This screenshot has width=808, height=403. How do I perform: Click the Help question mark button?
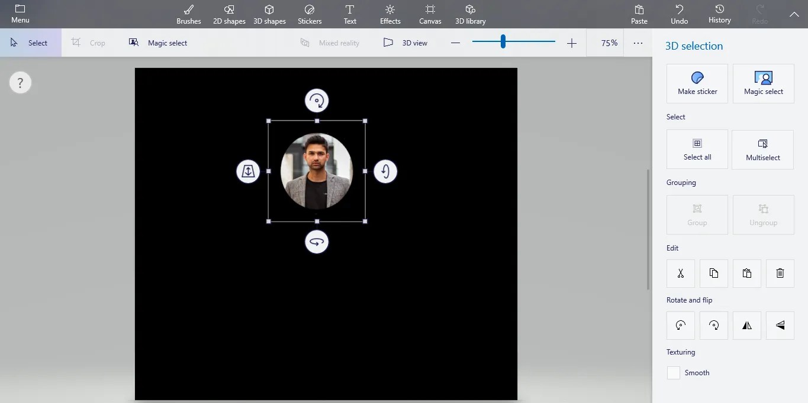click(20, 82)
